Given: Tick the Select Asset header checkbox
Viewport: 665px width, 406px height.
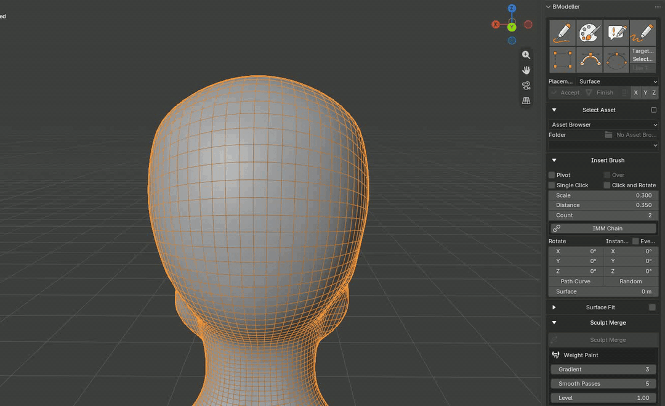Looking at the screenshot, I should pyautogui.click(x=653, y=110).
